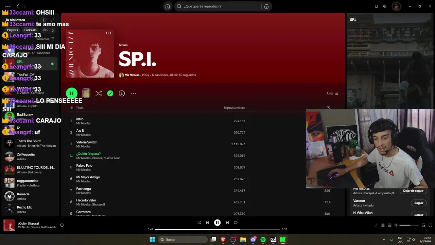Select the track Palo o Palo
The width and height of the screenshot is (435, 245).
84,166
